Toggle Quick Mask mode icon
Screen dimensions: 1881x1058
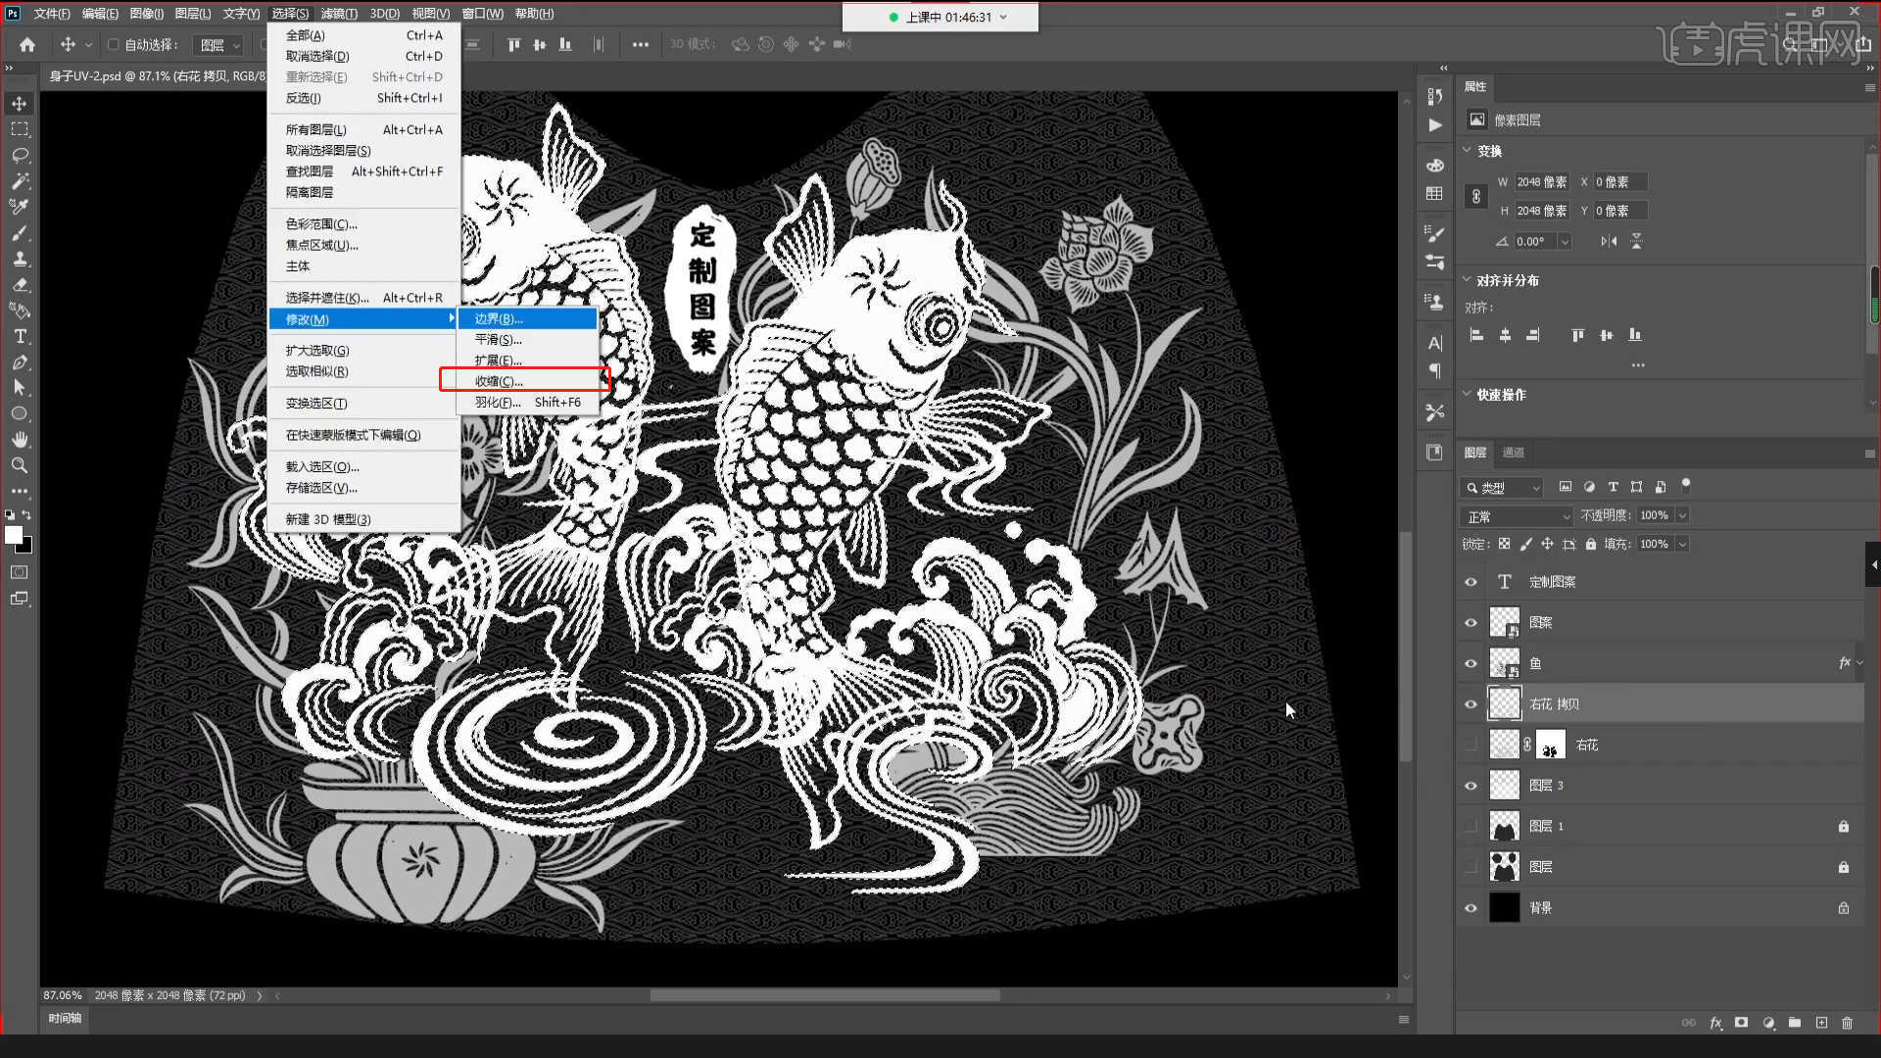click(x=20, y=572)
